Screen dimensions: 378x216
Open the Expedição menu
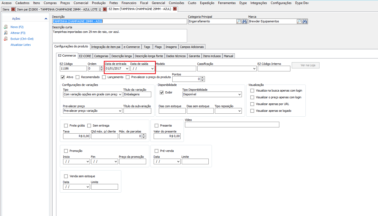click(x=207, y=3)
